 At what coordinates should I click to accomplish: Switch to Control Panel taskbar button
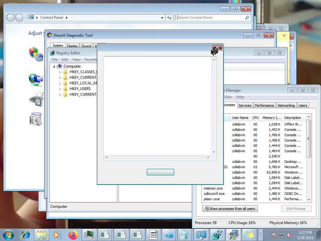[x=201, y=235]
